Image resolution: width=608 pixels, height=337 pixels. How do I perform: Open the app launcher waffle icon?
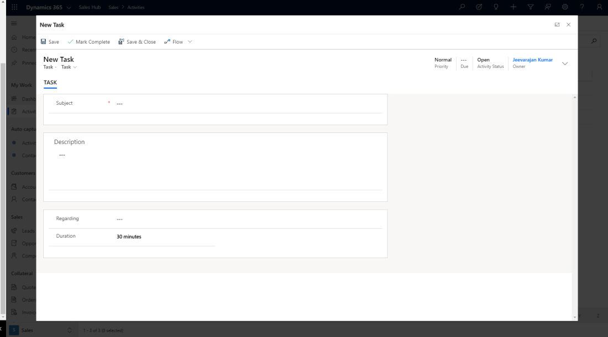(x=14, y=7)
